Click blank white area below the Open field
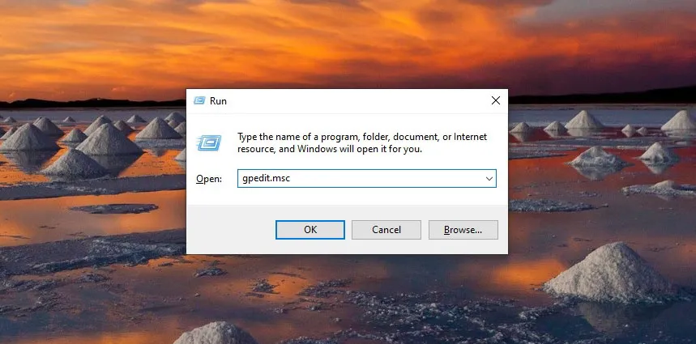Screen dimensions: 696x344 (348, 197)
